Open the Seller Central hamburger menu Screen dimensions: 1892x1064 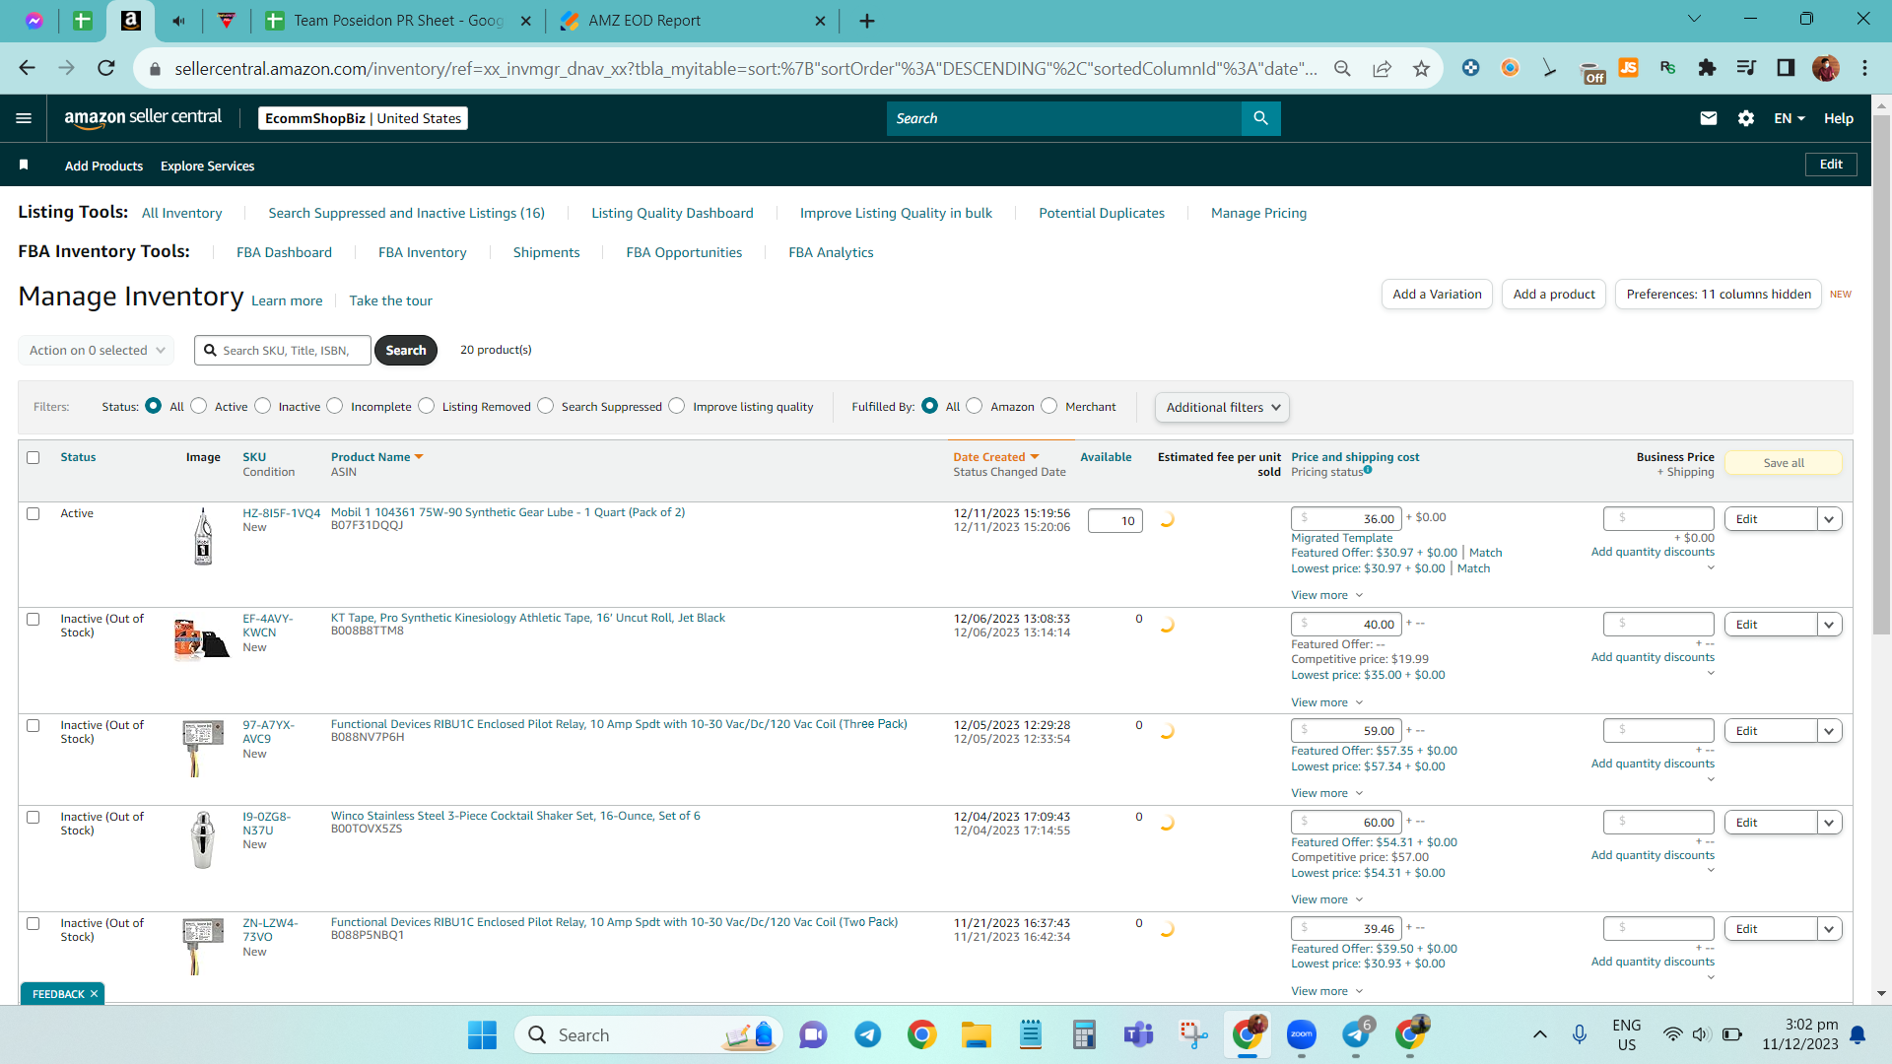24,118
